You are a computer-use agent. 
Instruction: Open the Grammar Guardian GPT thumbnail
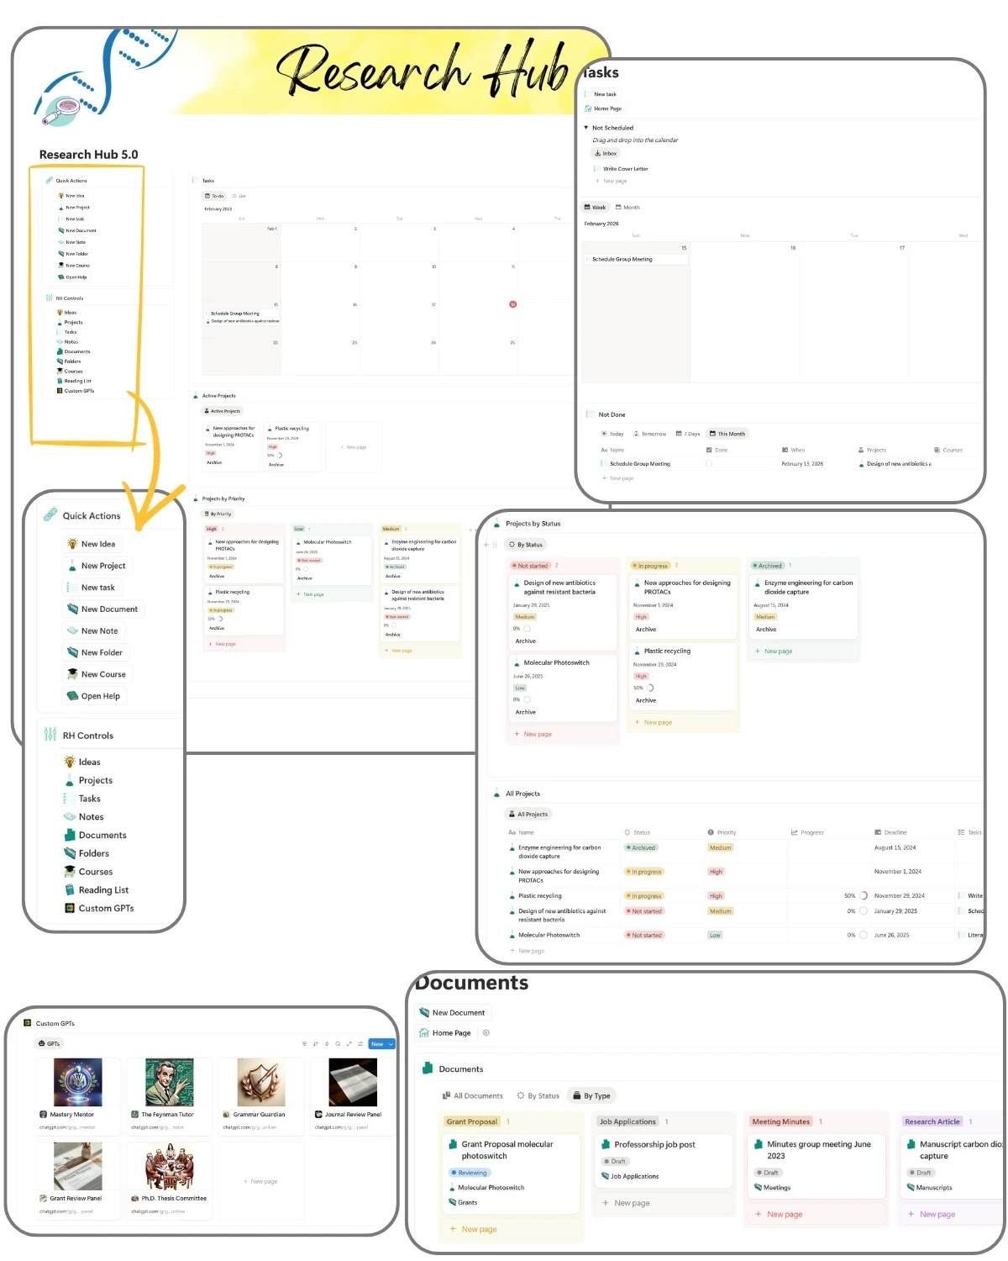pos(260,1083)
